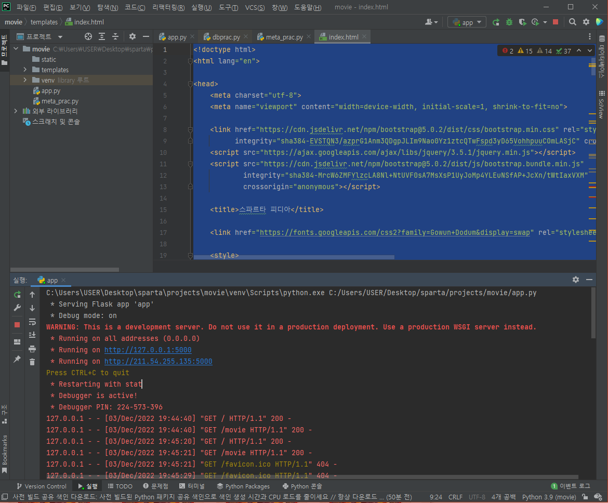This screenshot has width=608, height=503.
Task: Open http://127.0.0.1:5000 link
Action: click(x=148, y=350)
